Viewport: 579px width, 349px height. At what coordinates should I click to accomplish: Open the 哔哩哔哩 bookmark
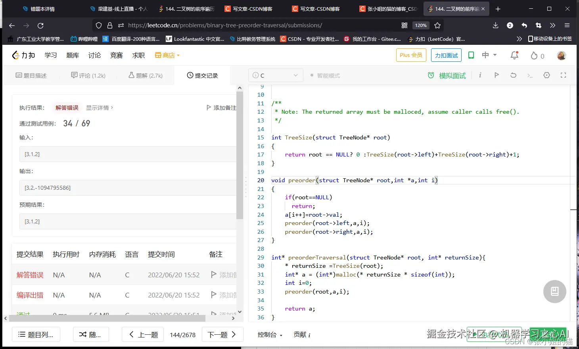pos(84,39)
